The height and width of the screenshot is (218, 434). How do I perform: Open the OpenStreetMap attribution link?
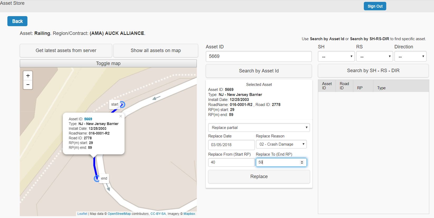tap(119, 214)
